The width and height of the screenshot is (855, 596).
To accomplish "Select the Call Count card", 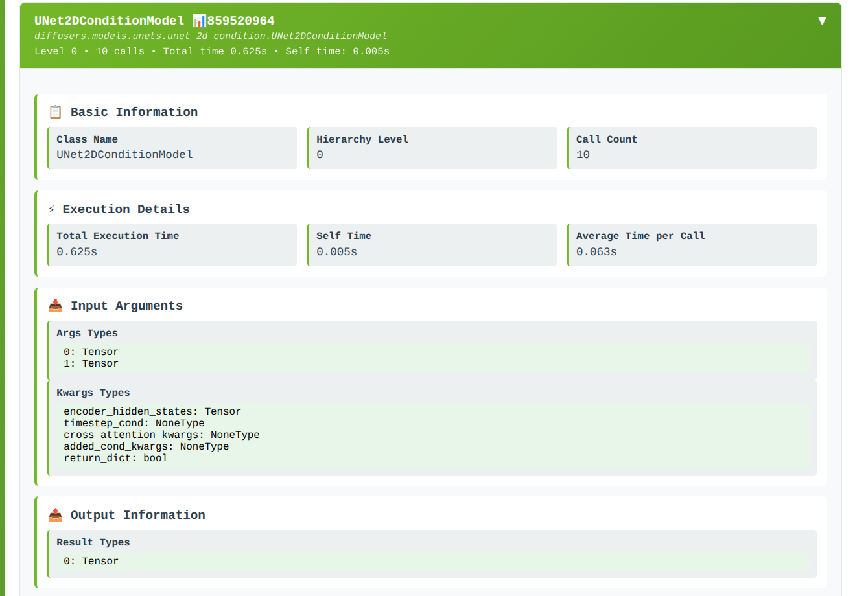I will click(692, 148).
